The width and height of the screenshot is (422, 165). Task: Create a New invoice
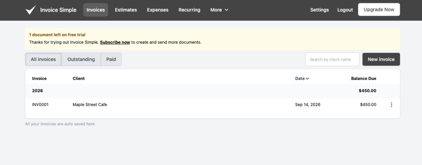pos(381,59)
